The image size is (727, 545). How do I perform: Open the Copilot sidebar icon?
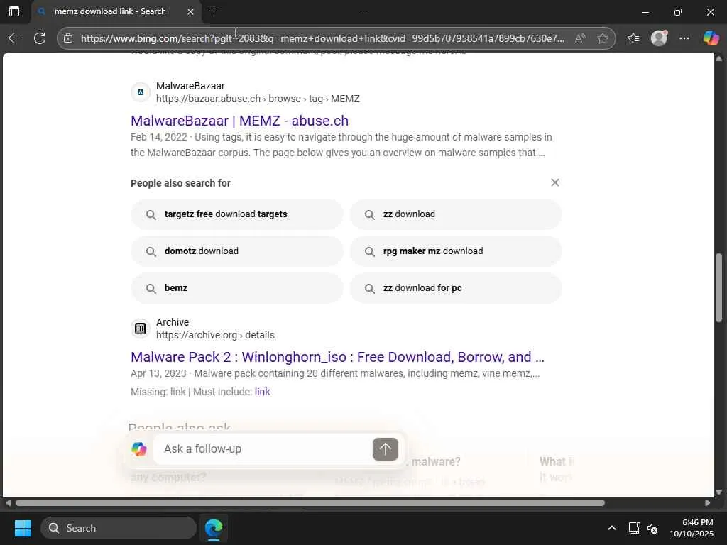point(711,38)
